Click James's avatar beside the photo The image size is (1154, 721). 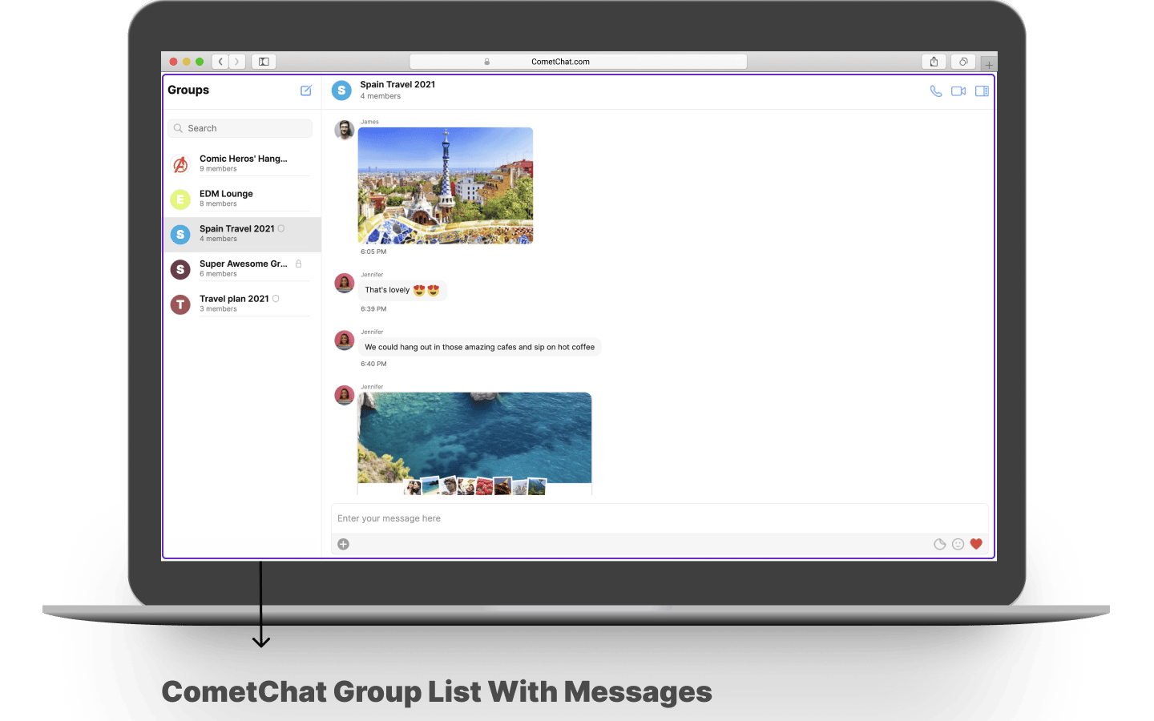(x=345, y=130)
